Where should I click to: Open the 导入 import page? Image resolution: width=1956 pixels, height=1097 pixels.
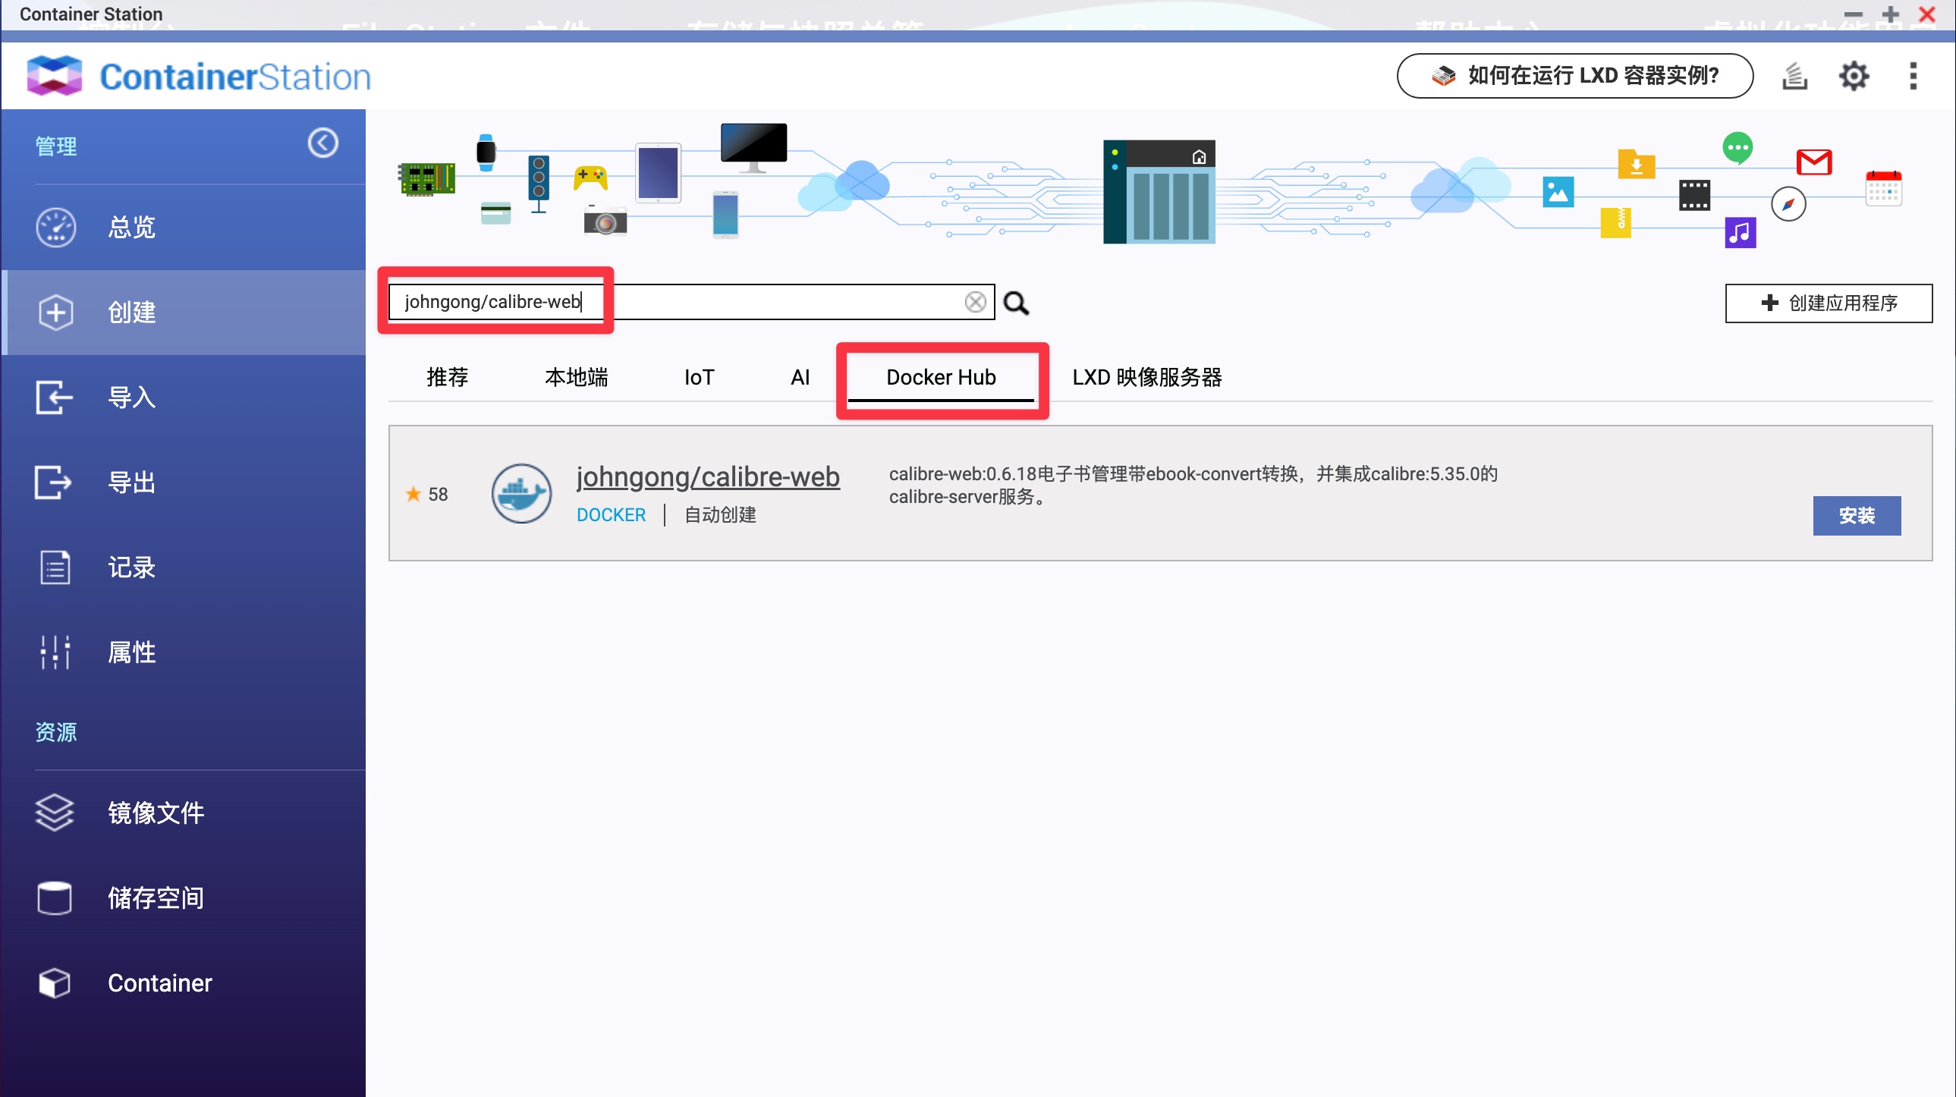183,397
